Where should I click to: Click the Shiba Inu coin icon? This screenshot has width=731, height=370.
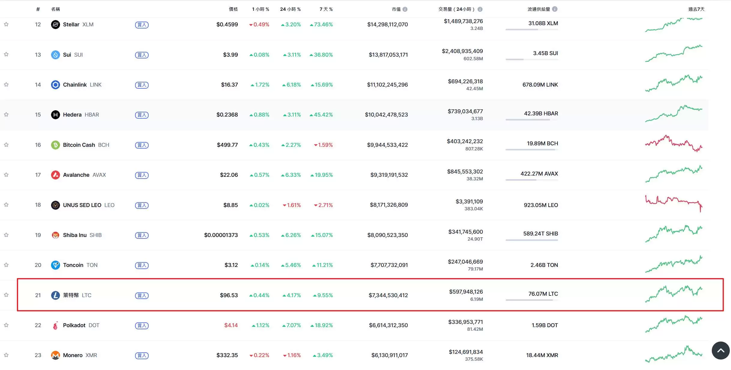coord(56,235)
